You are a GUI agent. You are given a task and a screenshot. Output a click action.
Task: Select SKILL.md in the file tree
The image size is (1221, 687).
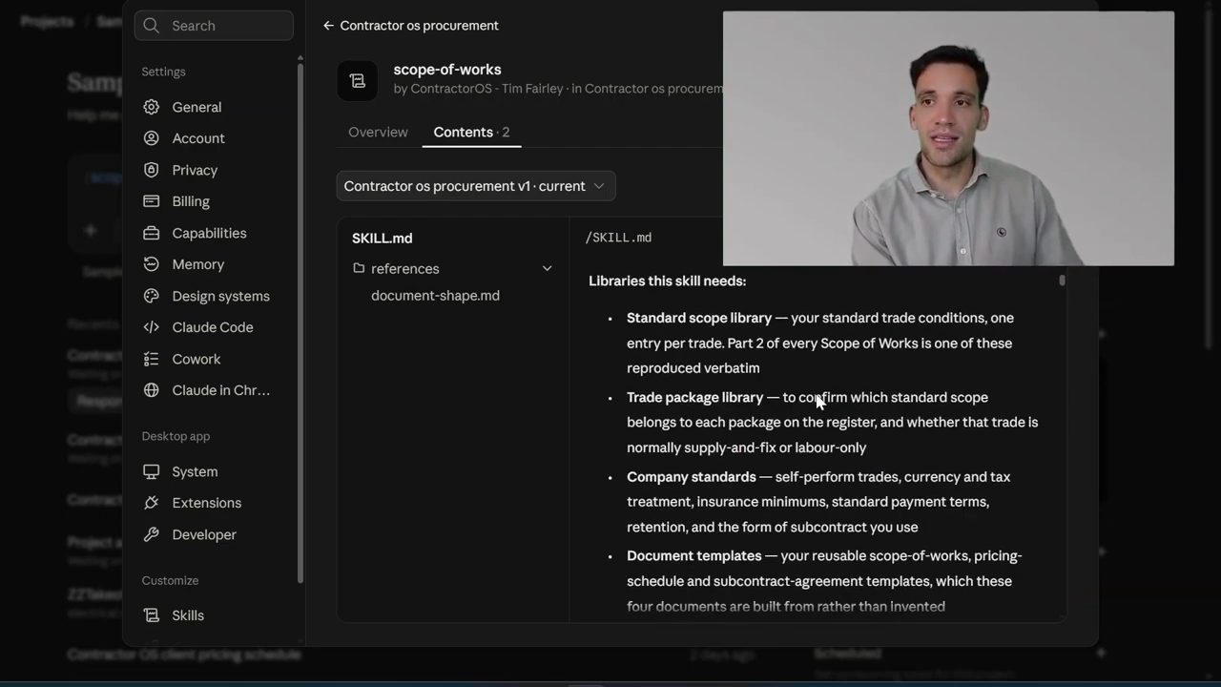(383, 239)
